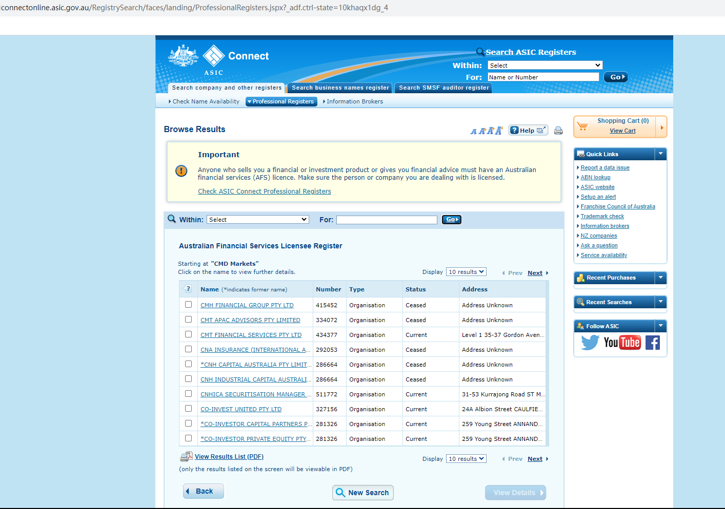The image size is (725, 509).
Task: Open the ABN lookup quick link
Action: (596, 177)
